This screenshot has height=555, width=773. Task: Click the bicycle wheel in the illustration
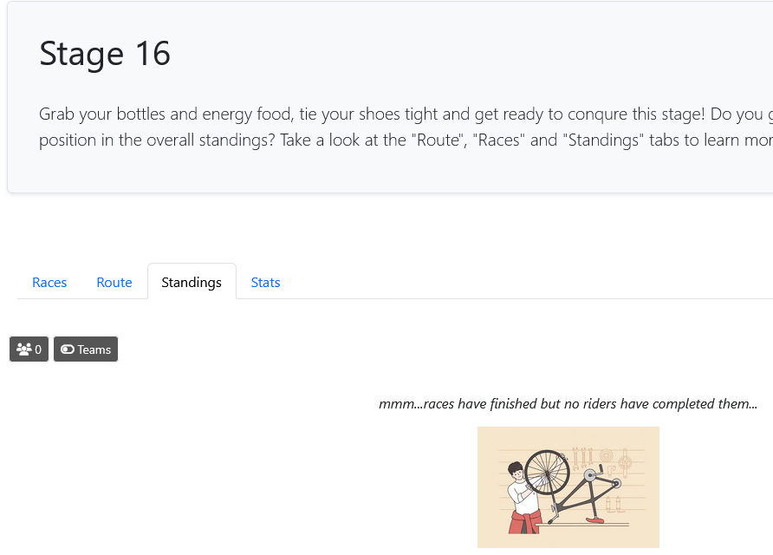tap(548, 472)
